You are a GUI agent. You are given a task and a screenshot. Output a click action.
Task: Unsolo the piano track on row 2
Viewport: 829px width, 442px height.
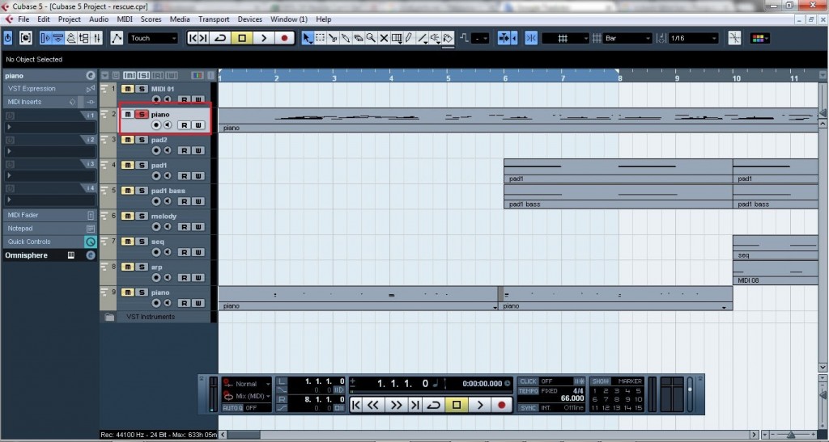tap(141, 114)
